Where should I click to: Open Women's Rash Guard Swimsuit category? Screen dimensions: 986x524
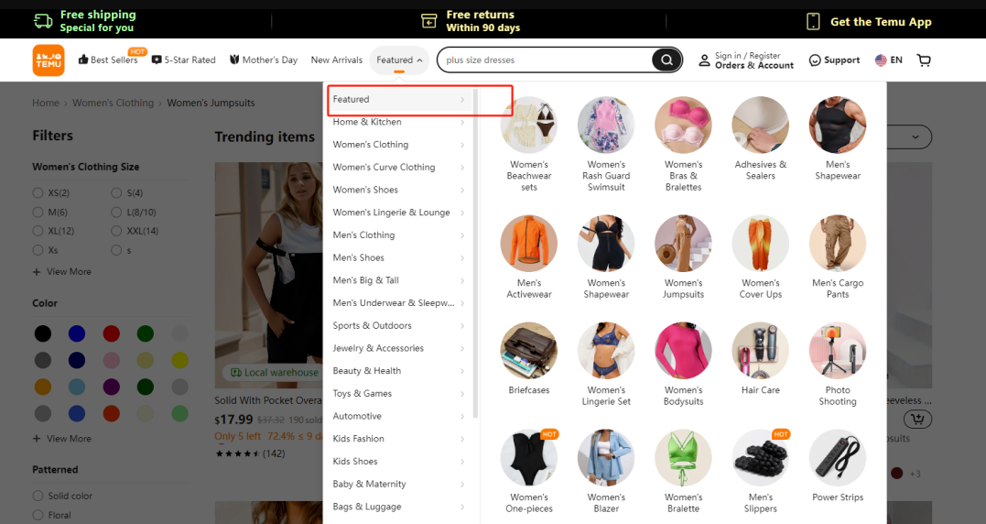tap(606, 144)
